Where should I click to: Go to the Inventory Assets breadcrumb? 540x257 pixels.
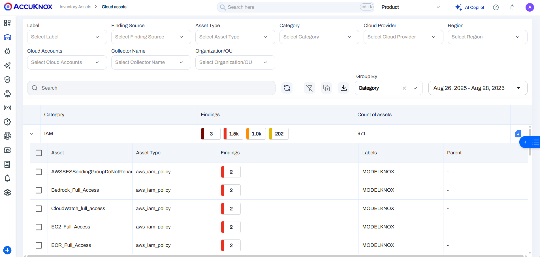pos(75,7)
